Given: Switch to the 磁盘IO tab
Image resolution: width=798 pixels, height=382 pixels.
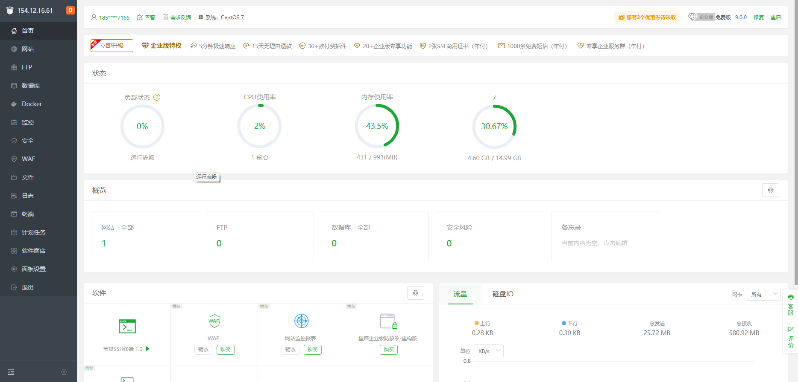Looking at the screenshot, I should 503,294.
